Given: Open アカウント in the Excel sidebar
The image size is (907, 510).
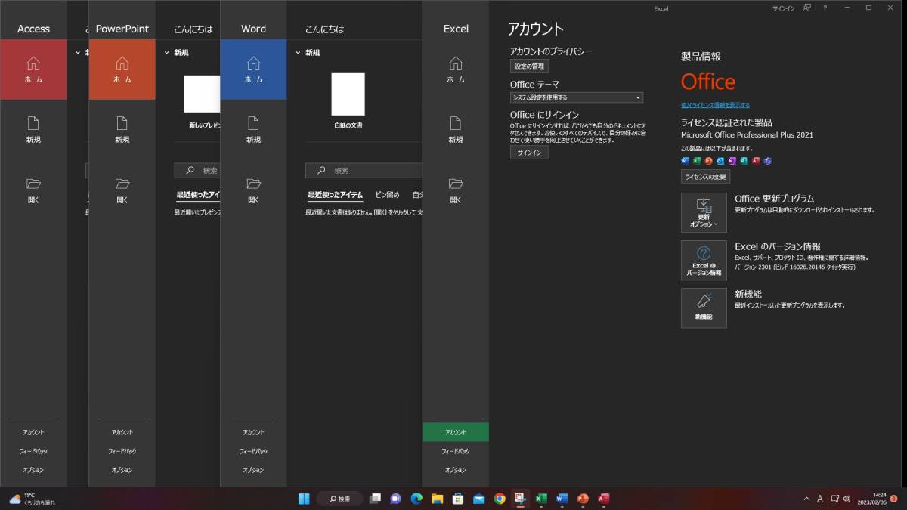Looking at the screenshot, I should click(456, 432).
